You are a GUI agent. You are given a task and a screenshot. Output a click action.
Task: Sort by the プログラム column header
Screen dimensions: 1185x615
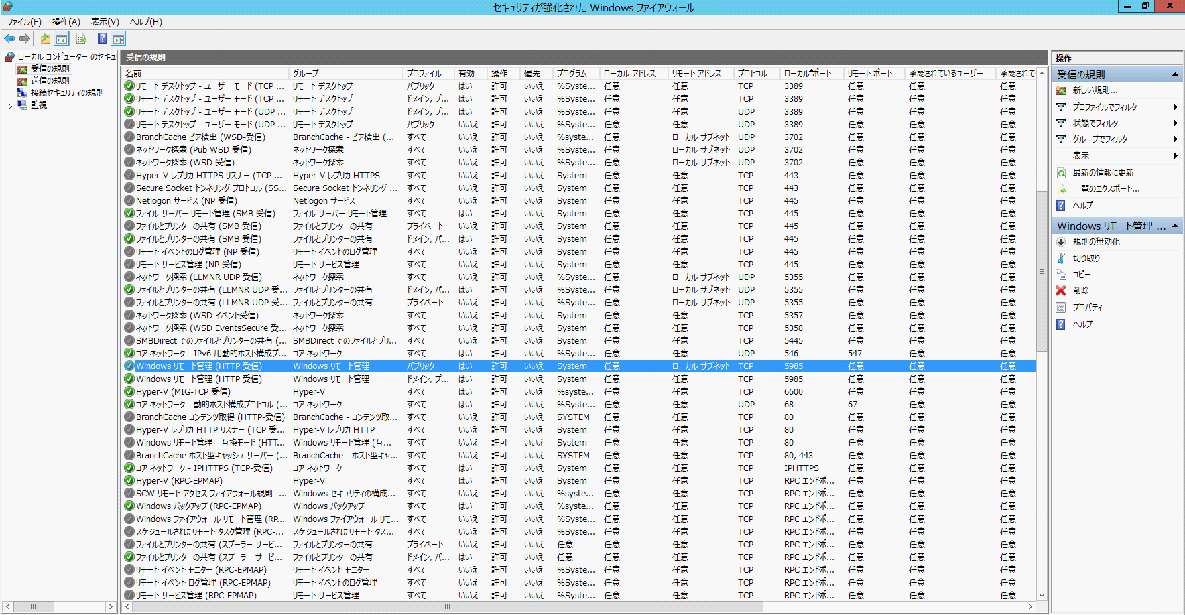[x=576, y=73]
